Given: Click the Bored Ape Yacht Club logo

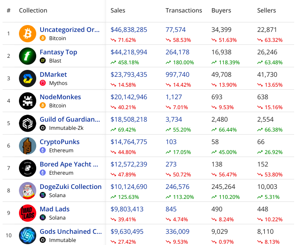Looking at the screenshot, I should (x=28, y=168).
